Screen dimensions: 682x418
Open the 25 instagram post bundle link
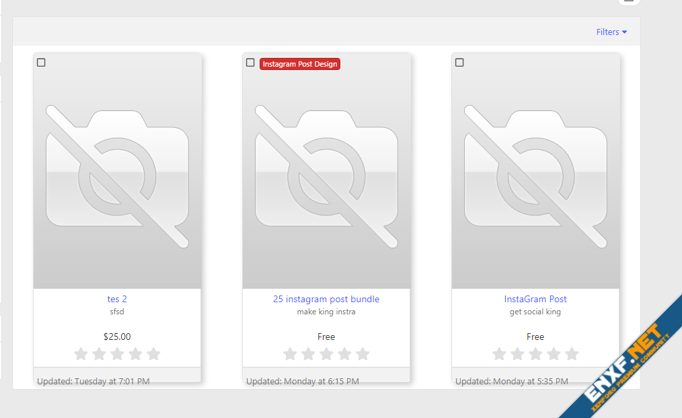click(x=326, y=299)
